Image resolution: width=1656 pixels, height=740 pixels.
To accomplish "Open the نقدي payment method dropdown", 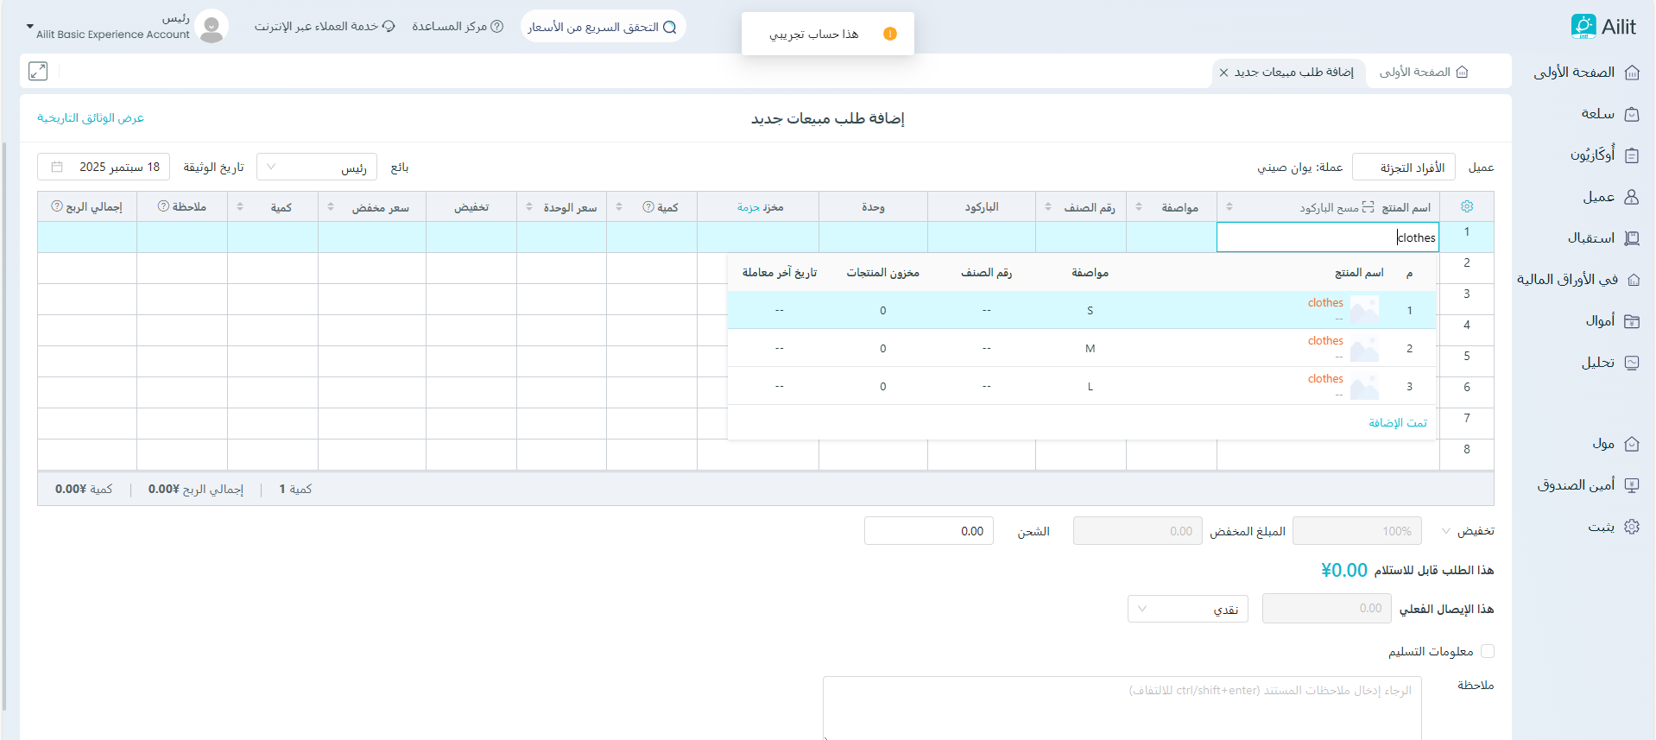I will tap(1187, 609).
